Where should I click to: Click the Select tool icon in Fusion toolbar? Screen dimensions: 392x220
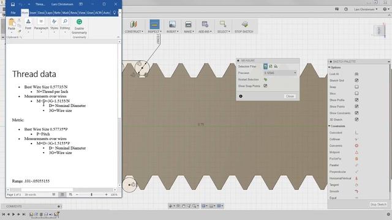click(223, 24)
